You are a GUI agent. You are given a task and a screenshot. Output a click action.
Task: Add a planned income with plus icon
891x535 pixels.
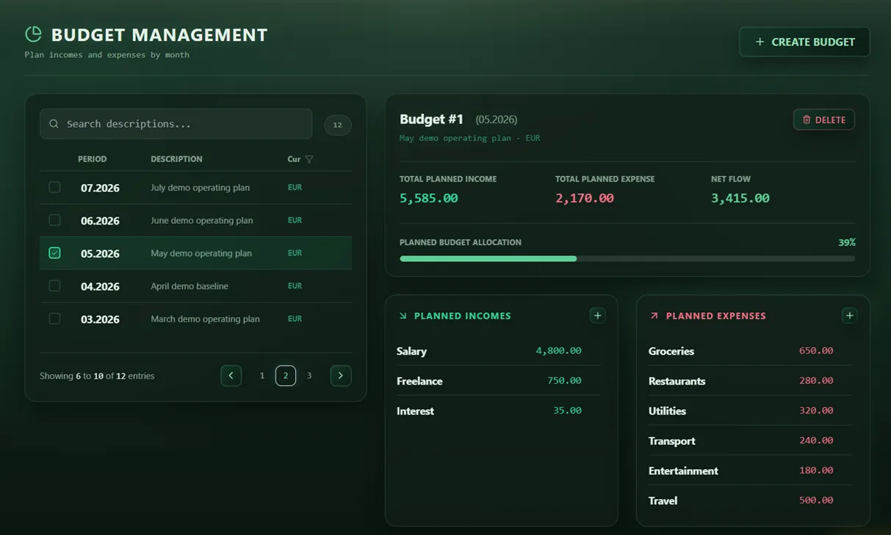(598, 316)
